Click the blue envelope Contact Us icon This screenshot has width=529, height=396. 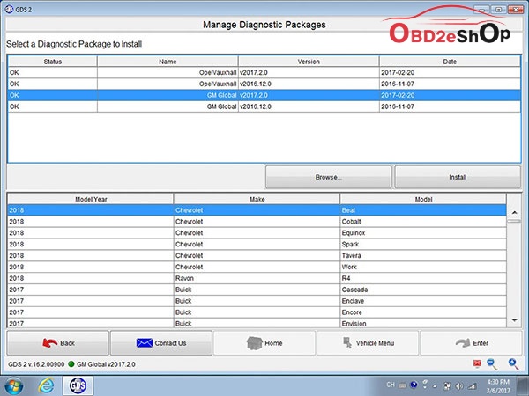click(145, 343)
